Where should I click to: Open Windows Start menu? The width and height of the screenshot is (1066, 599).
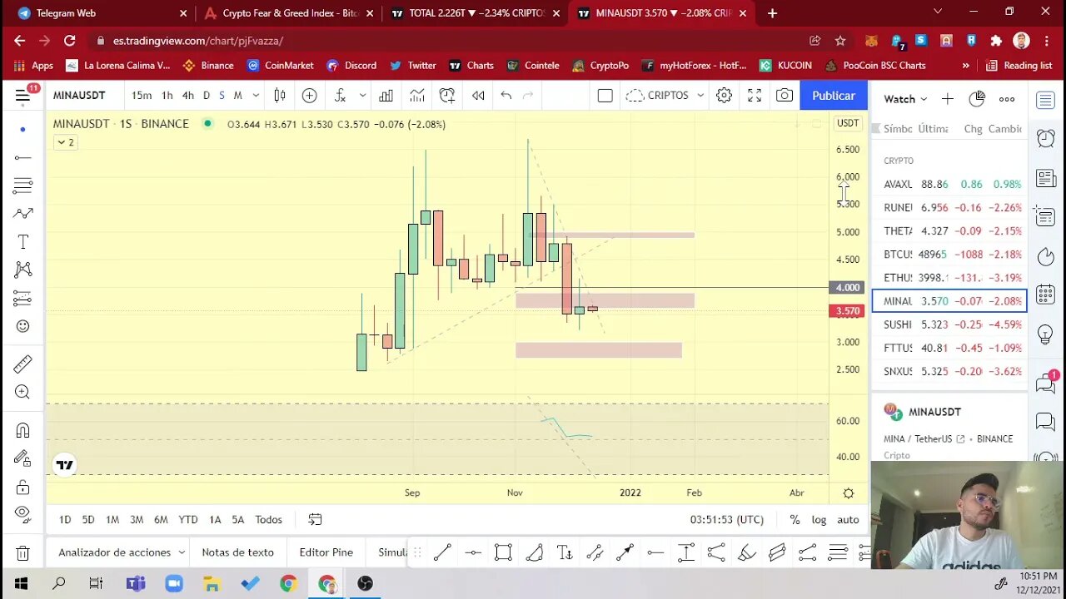tap(21, 584)
